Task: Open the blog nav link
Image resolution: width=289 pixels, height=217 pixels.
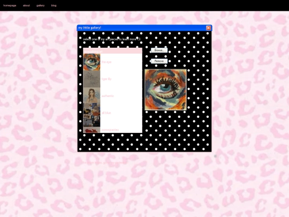Action: point(54,5)
